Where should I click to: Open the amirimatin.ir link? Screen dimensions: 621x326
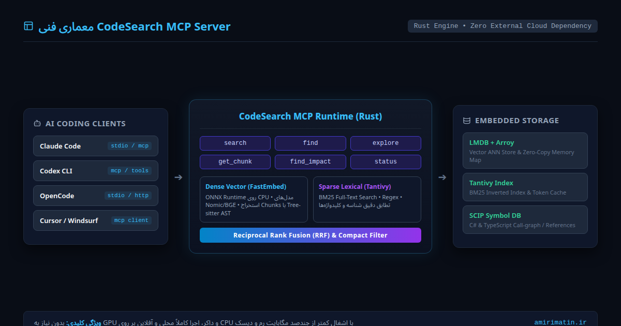pos(560,322)
